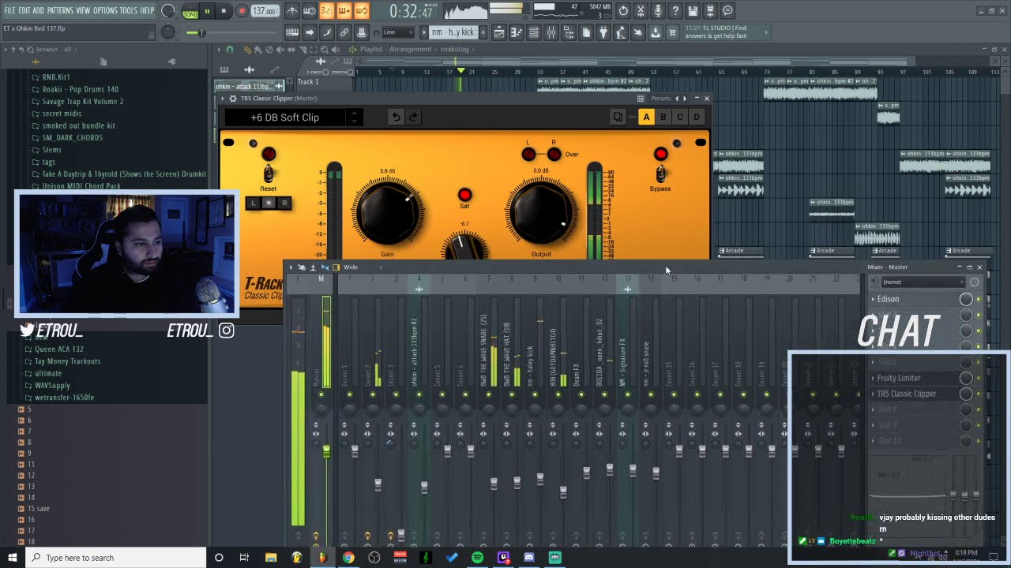
Task: Pause playback in the transport bar
Action: [x=207, y=11]
